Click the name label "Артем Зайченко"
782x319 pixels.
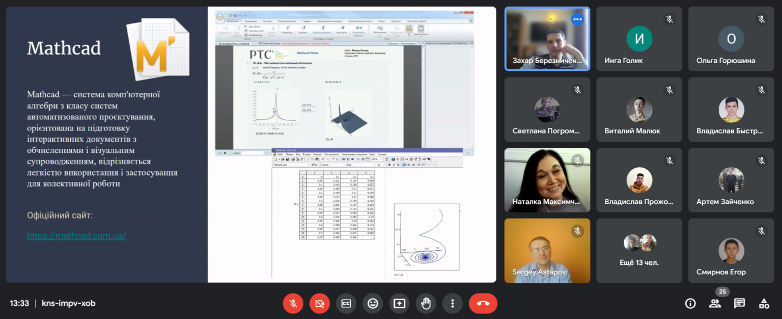pos(725,202)
